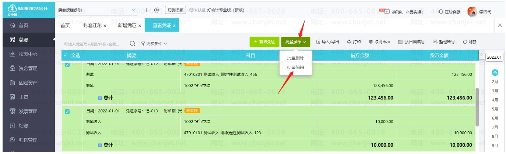
Task: Jump to 8月 in the month list
Action: (495, 137)
